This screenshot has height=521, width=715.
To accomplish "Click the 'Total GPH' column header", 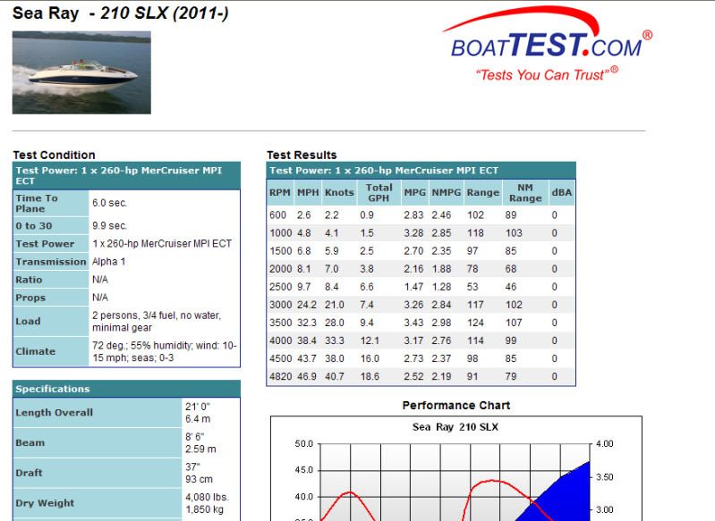I will pyautogui.click(x=379, y=193).
